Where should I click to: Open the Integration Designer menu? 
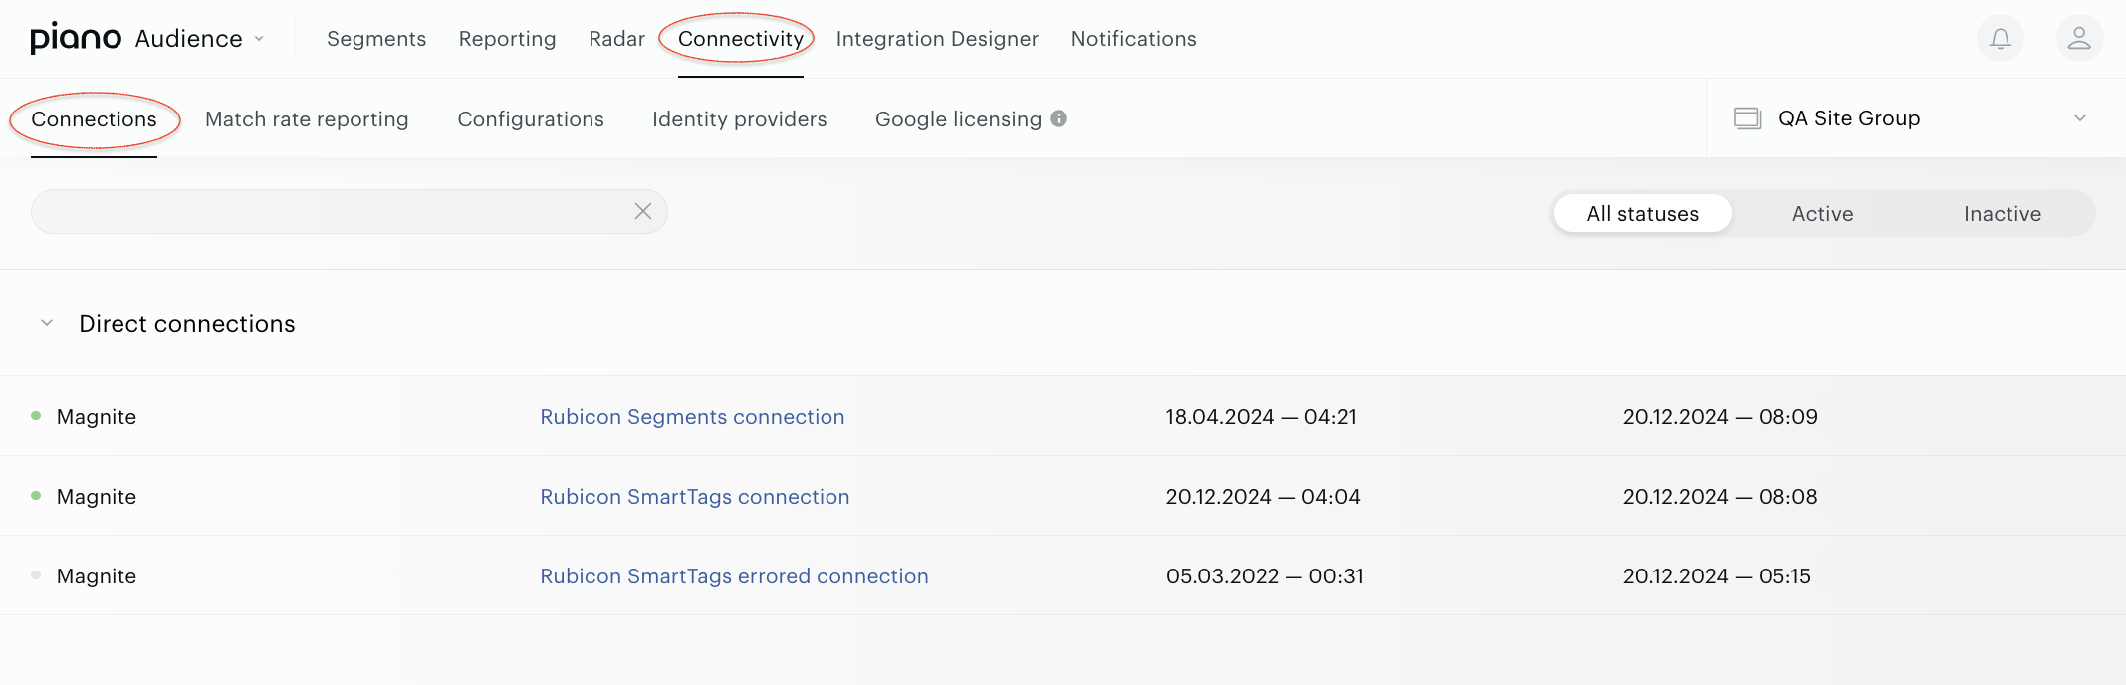(937, 39)
